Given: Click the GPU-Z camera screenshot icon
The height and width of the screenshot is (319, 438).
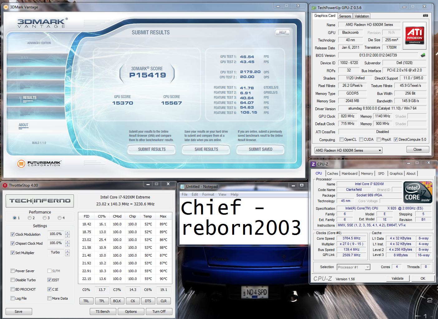Looking at the screenshot, I should (425, 16).
